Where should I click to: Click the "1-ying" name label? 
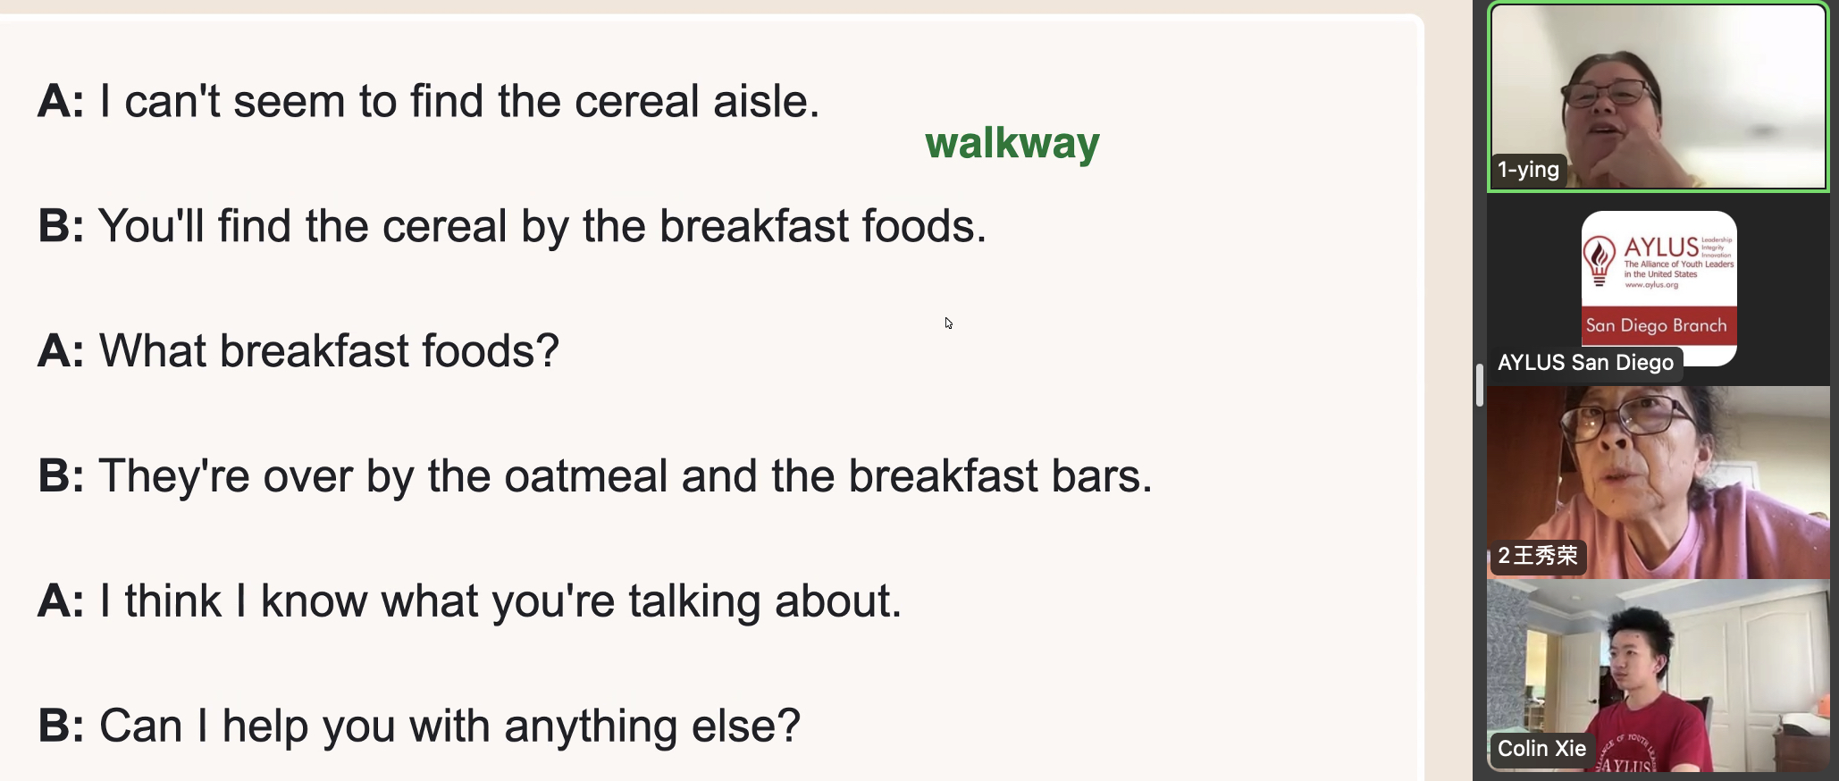point(1528,170)
